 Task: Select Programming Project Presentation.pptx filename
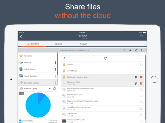click(83, 101)
